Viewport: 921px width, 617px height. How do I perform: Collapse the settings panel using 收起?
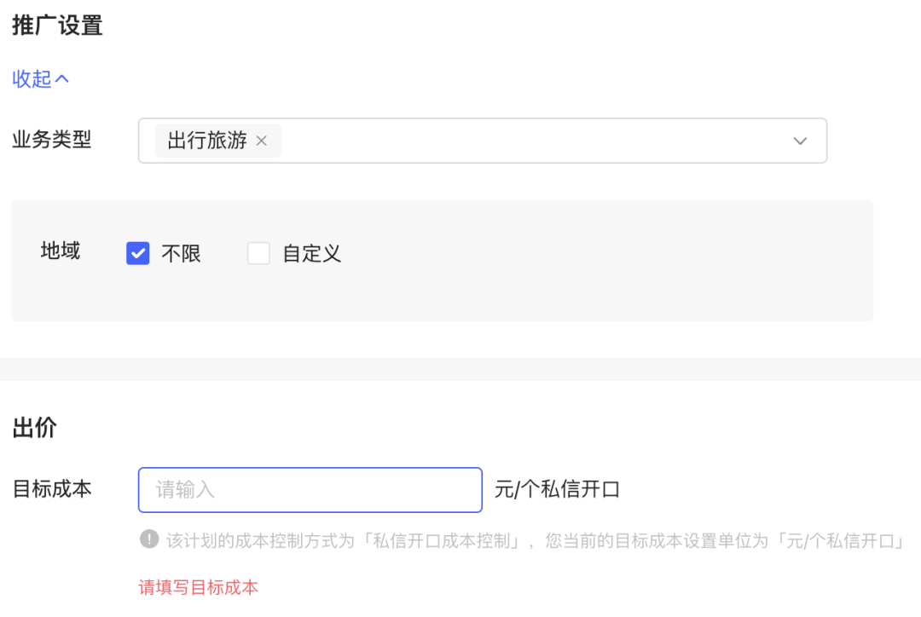(31, 78)
